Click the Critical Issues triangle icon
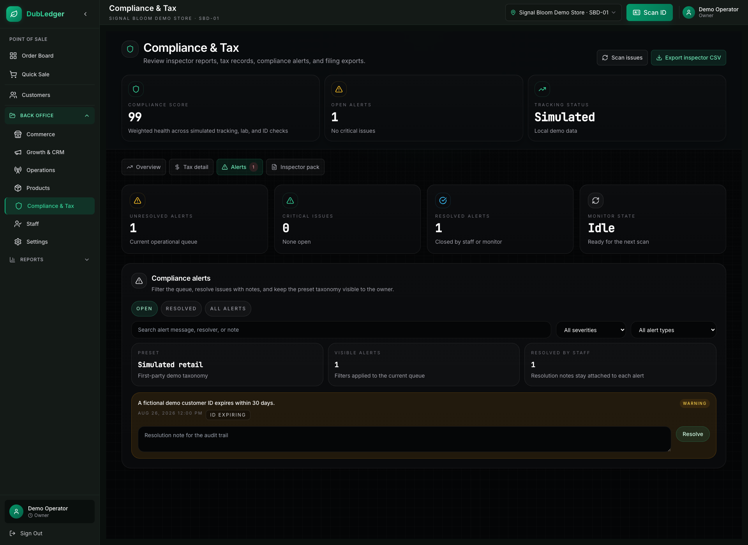Viewport: 748px width, 545px height. (x=290, y=200)
